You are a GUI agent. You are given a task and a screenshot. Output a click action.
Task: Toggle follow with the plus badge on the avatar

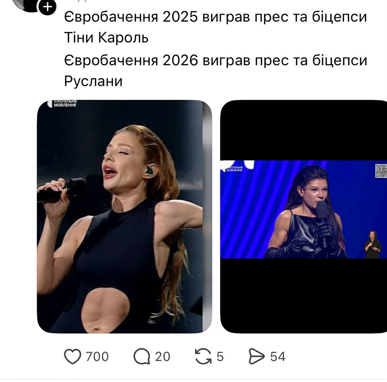pos(48,6)
